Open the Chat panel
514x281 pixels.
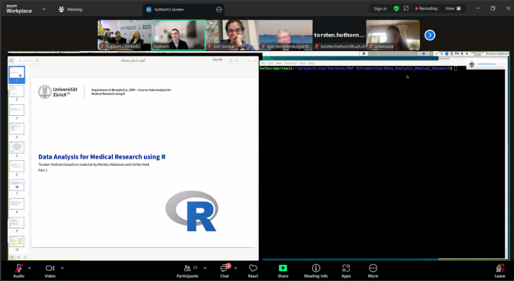pos(225,270)
